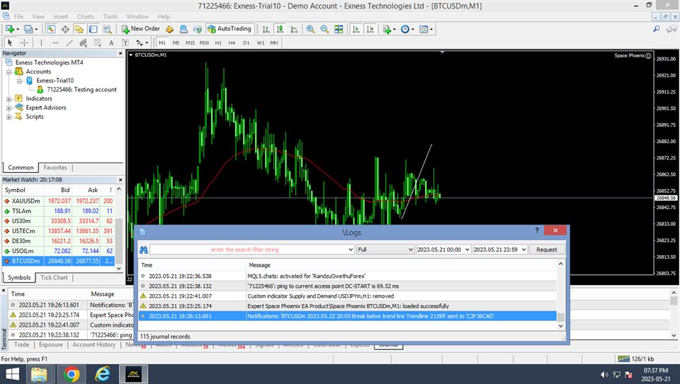Select the BTCUSDm row in Market Watch
680x384 pixels.
(x=59, y=261)
